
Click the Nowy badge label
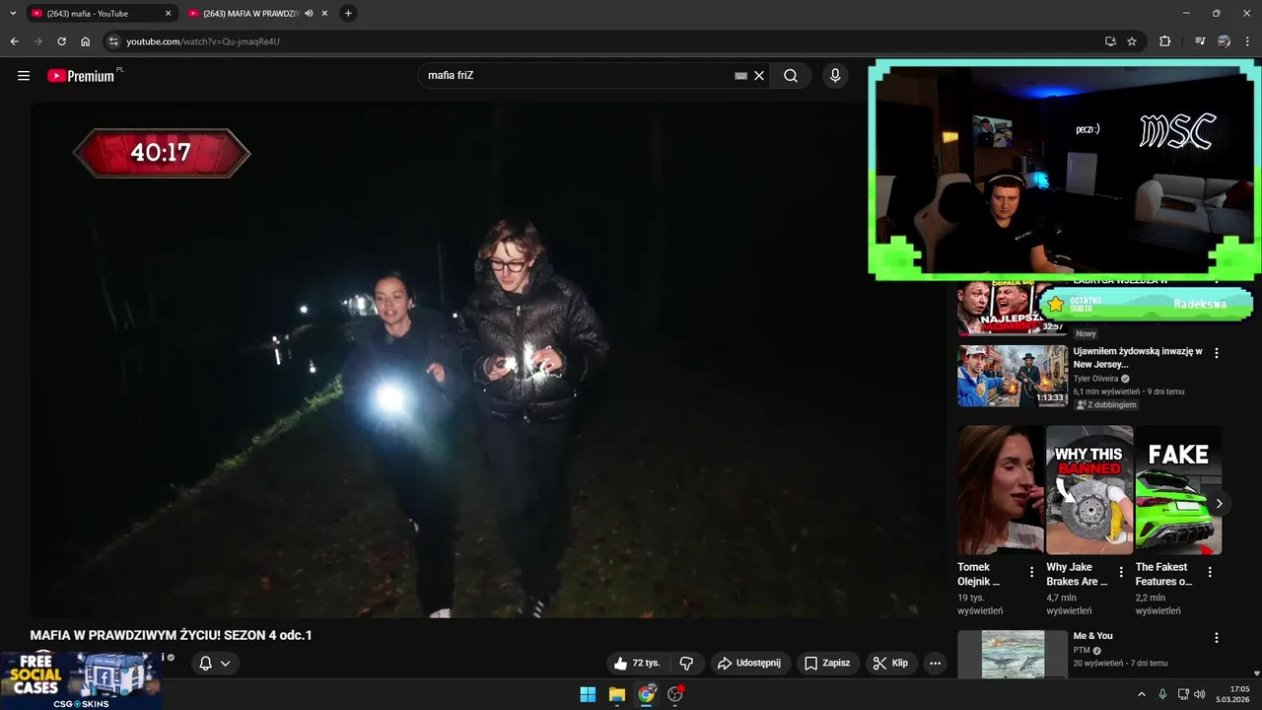[x=1086, y=334]
